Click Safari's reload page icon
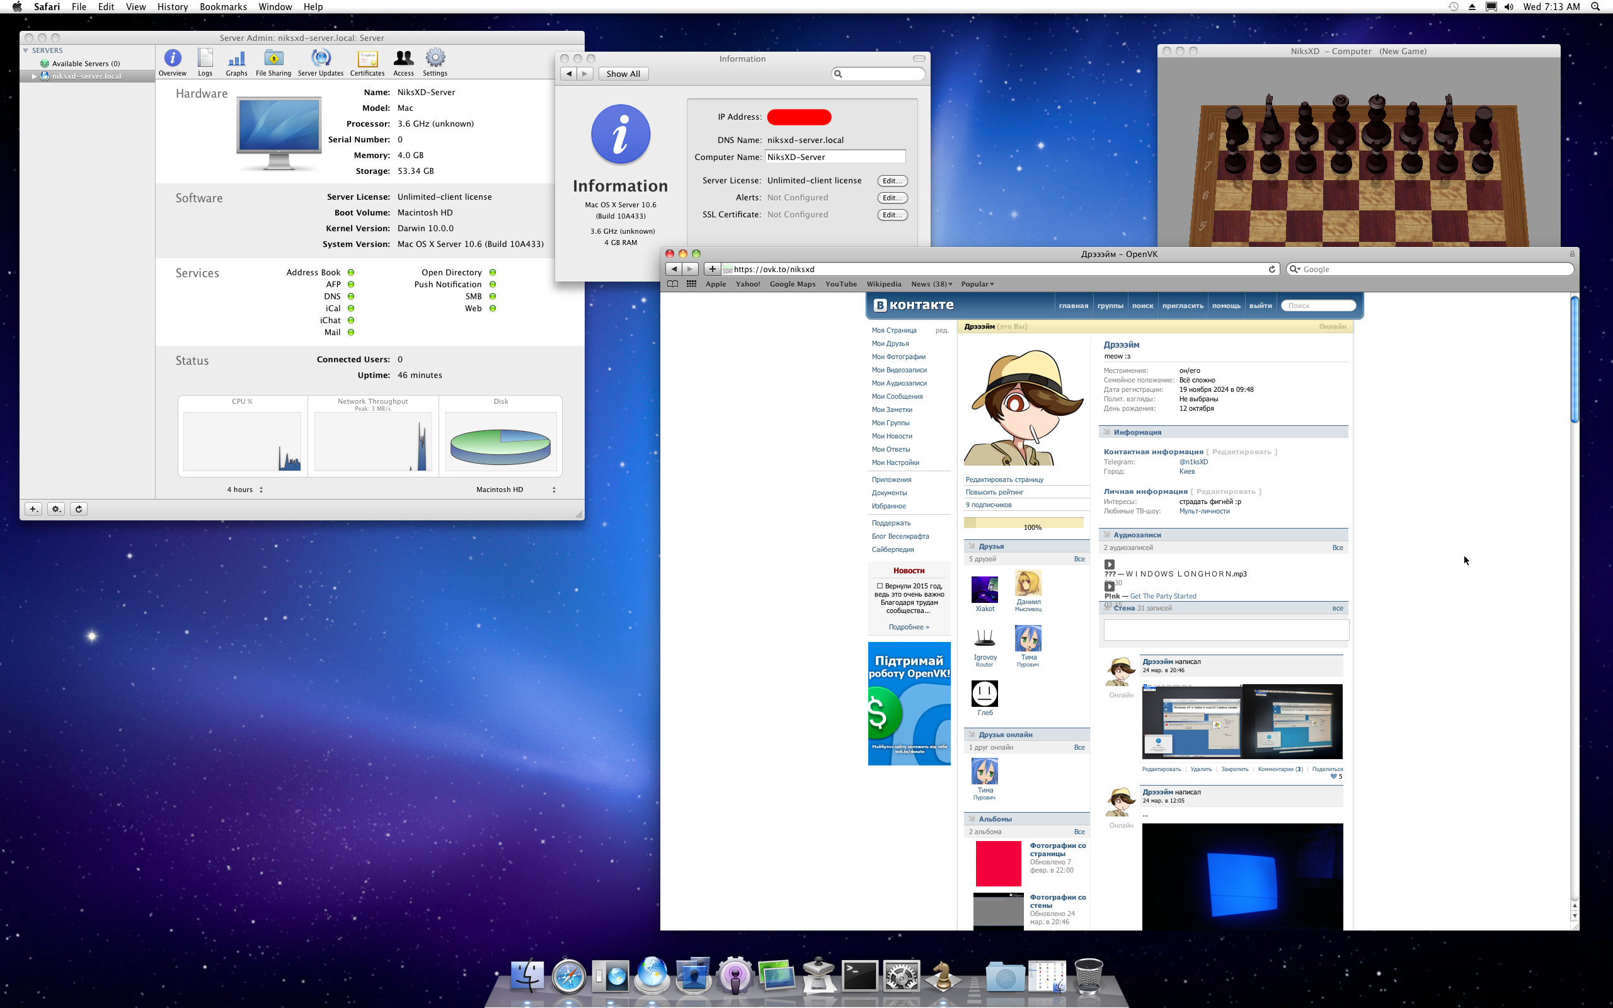1613x1008 pixels. (1271, 270)
